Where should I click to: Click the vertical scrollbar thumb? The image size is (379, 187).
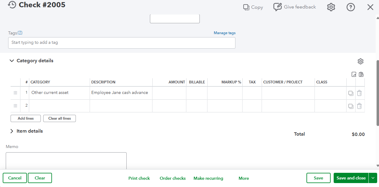(377, 92)
